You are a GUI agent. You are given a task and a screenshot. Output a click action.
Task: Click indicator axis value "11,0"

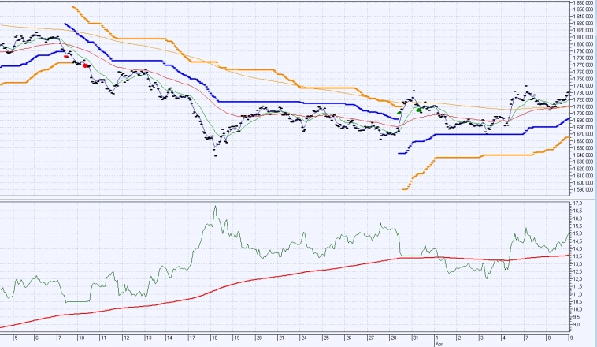click(578, 294)
